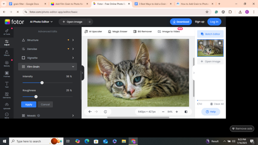Screen dimensions: 258x145
Task: Open the Uploads panel
Action: click(x=7, y=106)
